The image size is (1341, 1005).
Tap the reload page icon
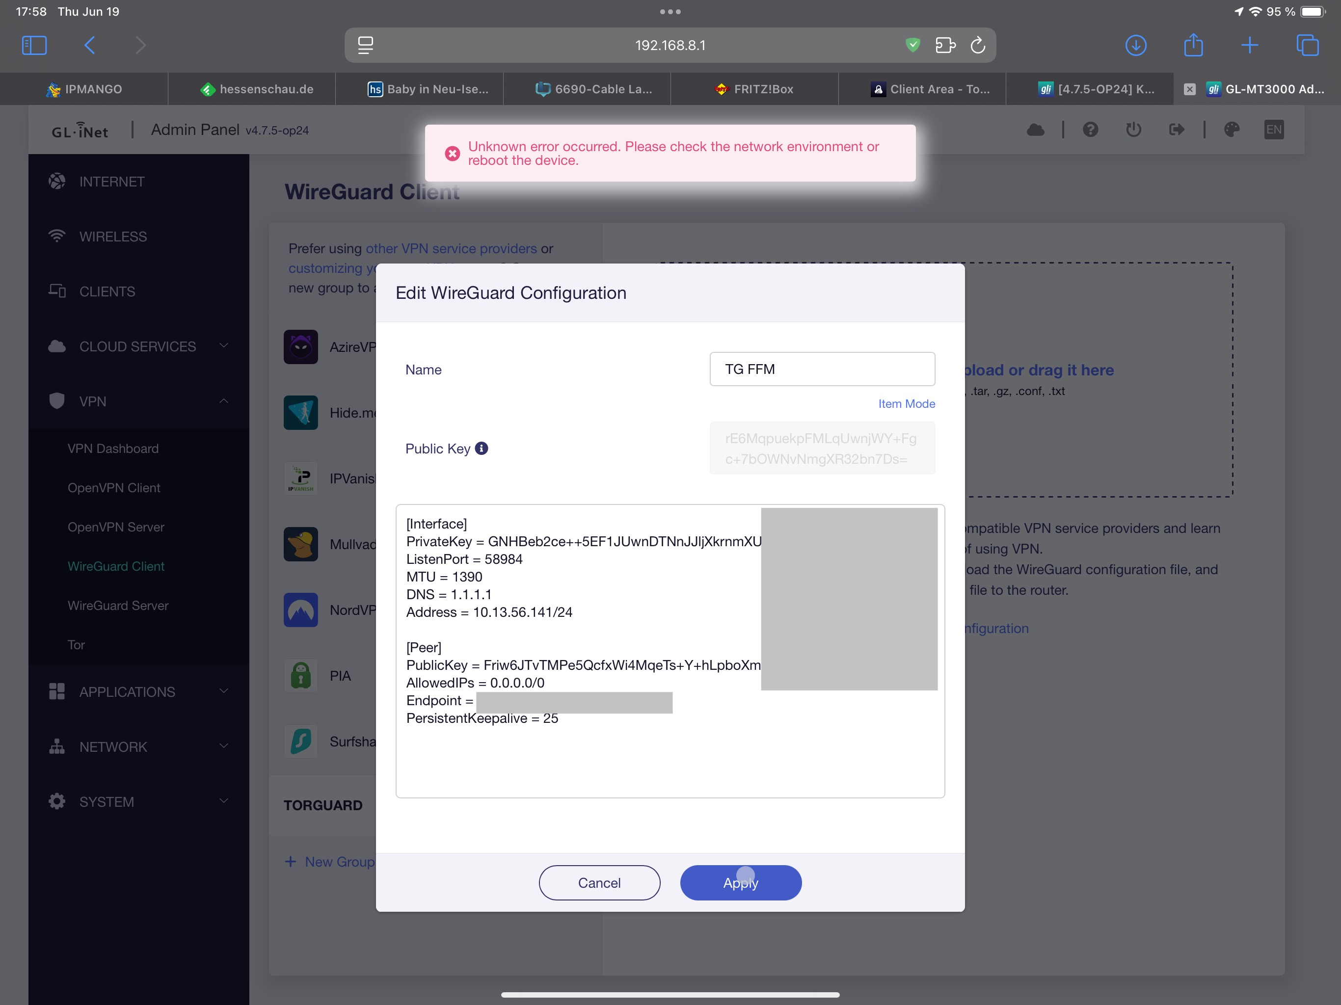coord(978,45)
